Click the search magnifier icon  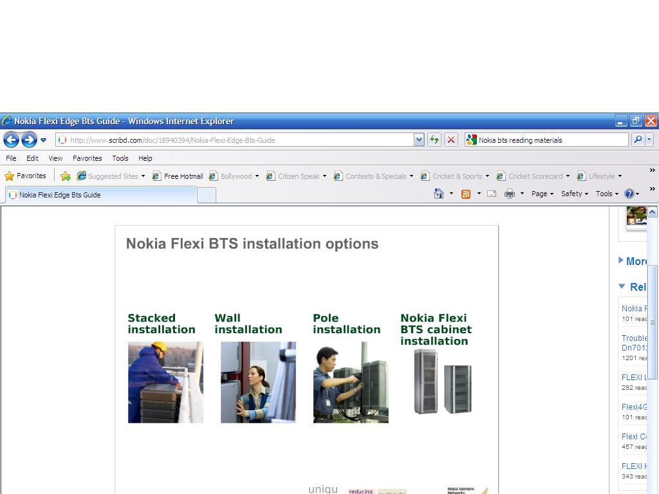tap(637, 140)
